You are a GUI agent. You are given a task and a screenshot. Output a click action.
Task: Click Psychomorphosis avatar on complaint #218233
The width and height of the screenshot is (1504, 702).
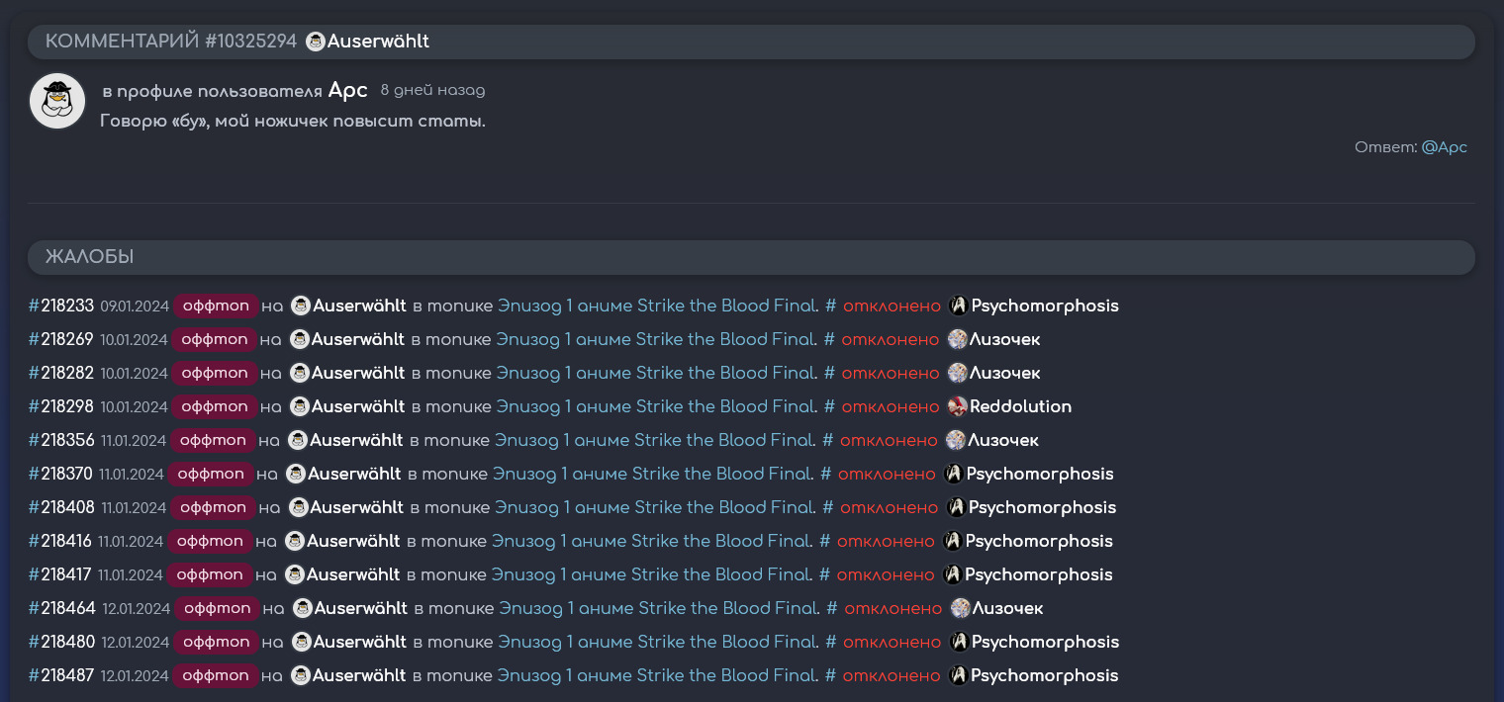tap(958, 307)
